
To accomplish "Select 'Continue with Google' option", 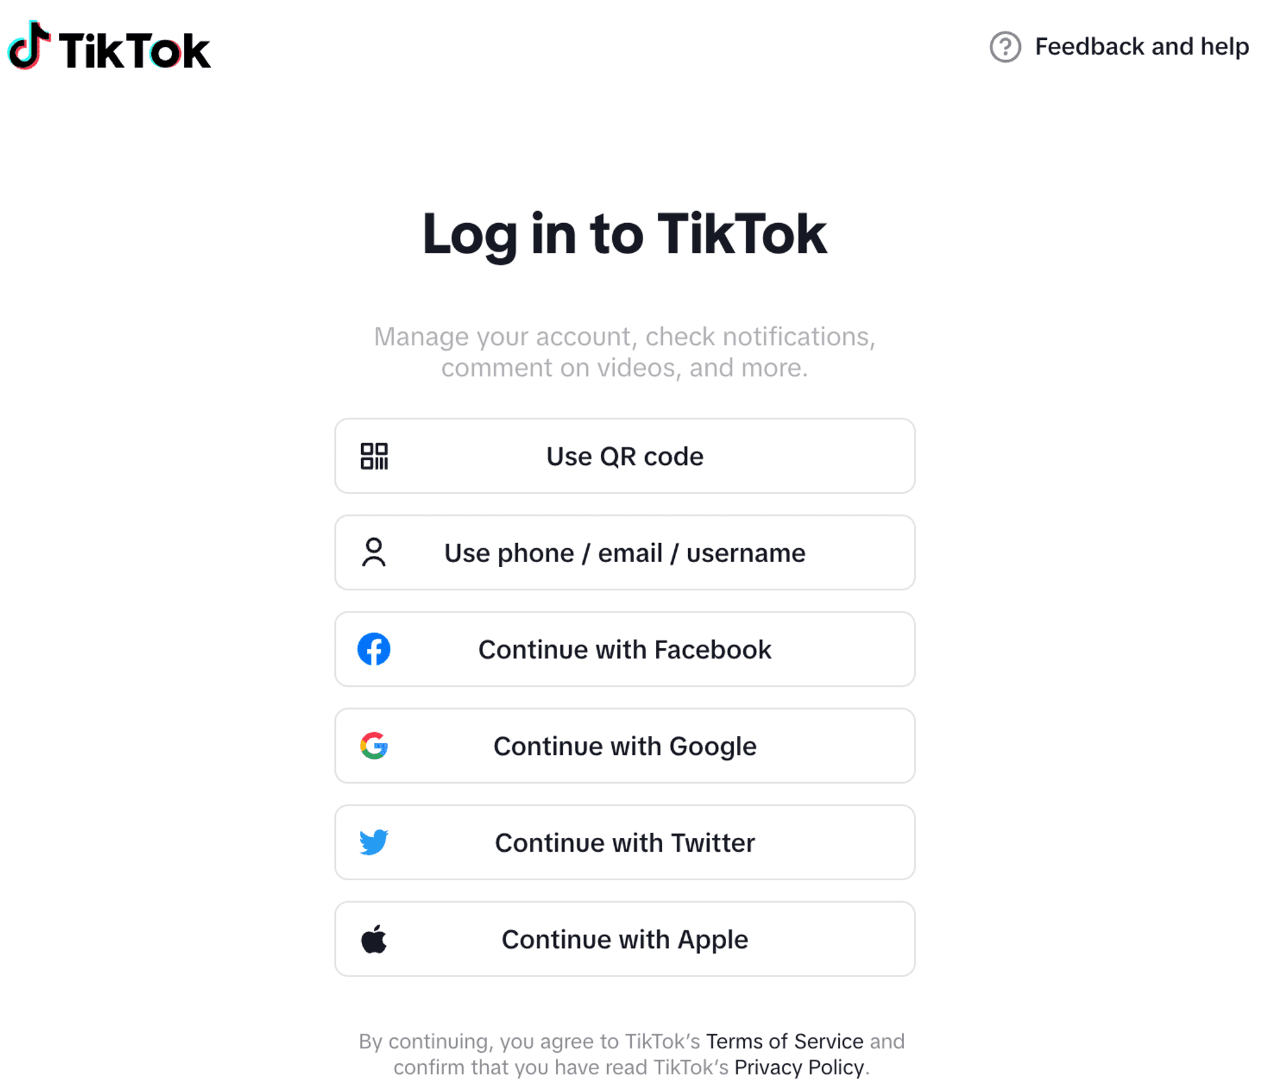I will click(x=626, y=745).
